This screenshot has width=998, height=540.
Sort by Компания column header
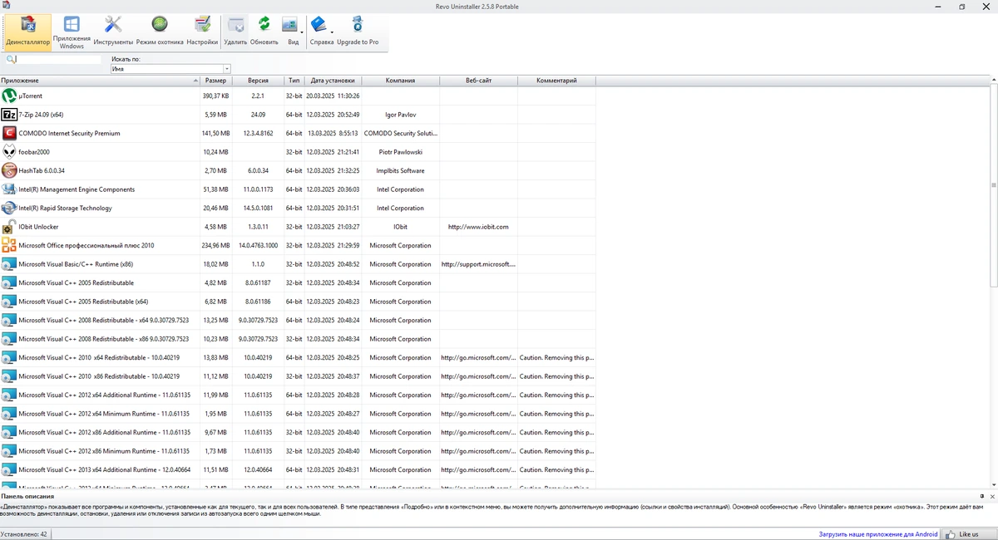(400, 81)
